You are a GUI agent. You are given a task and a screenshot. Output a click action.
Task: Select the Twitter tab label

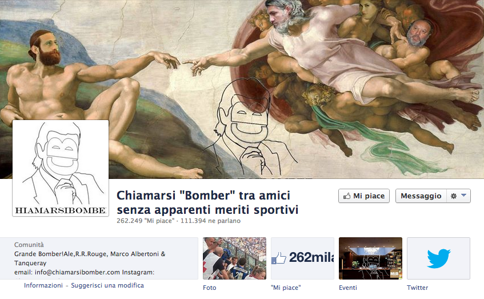[417, 288]
